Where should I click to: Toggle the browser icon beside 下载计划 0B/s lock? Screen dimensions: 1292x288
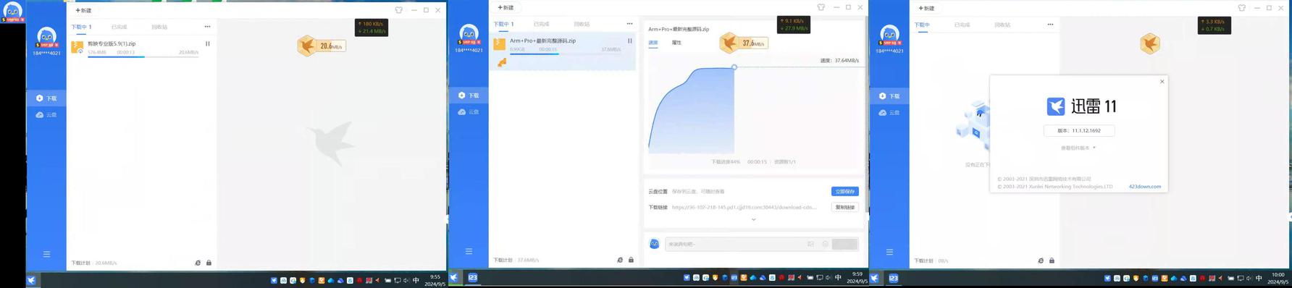[x=1041, y=261]
